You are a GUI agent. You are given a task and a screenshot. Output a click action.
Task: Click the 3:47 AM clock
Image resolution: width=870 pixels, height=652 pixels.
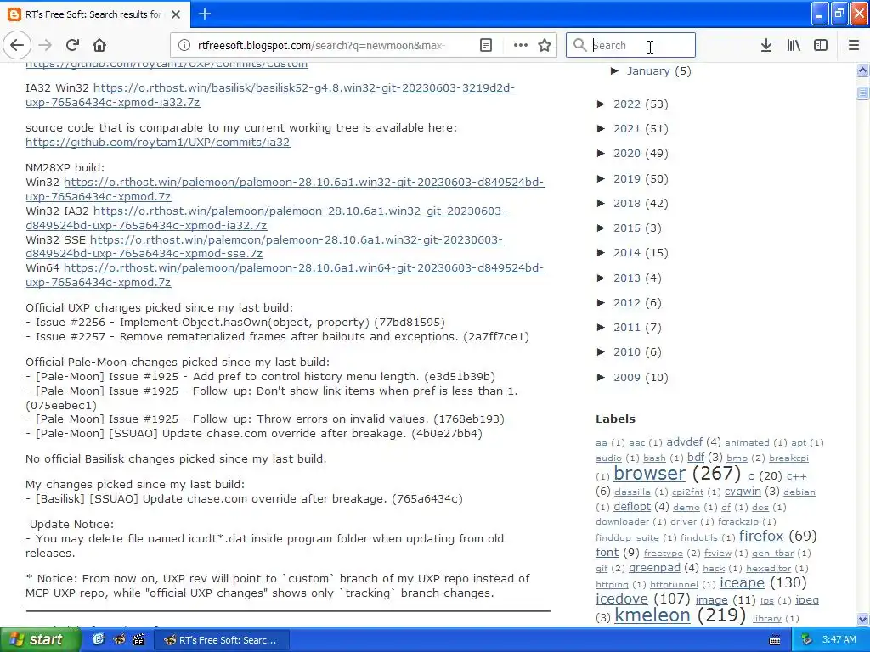pyautogui.click(x=839, y=639)
